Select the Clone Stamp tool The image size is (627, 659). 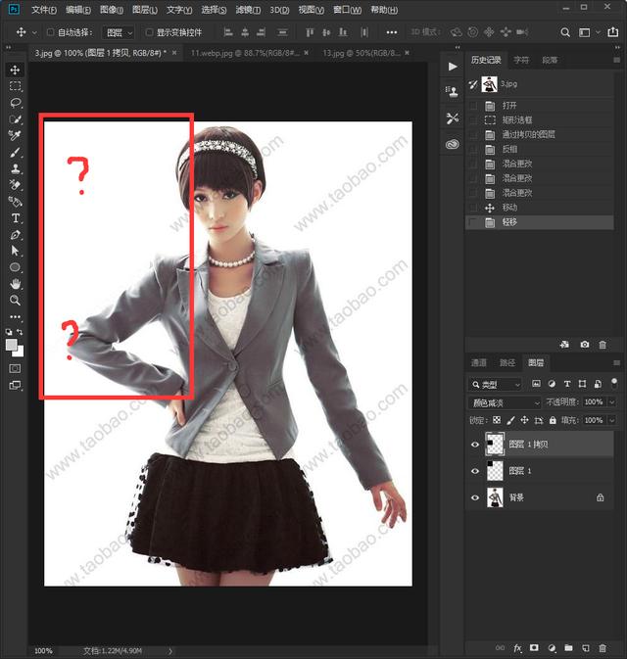(16, 168)
